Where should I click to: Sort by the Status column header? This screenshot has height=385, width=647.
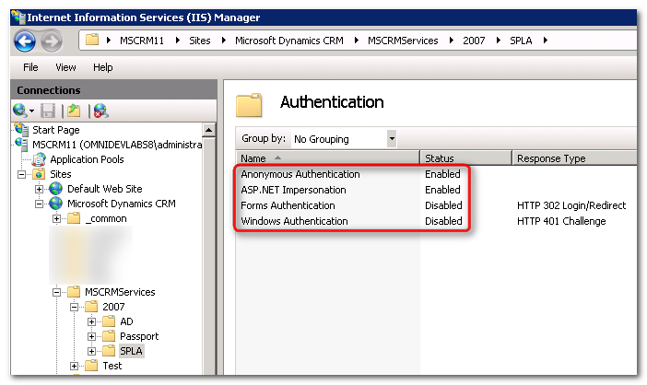(465, 158)
